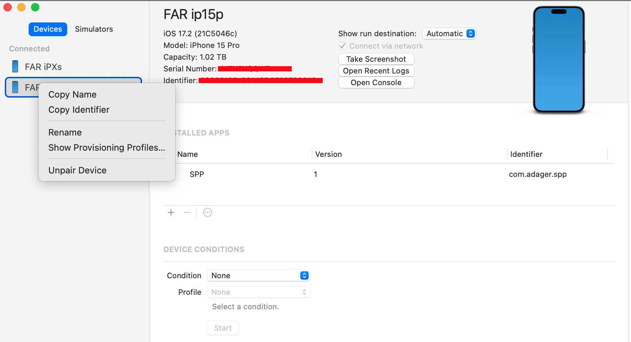The width and height of the screenshot is (631, 342).
Task: Choose Copy Name from context menu
Action: point(72,94)
